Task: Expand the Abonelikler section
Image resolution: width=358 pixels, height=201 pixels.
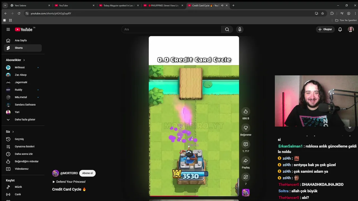Action: coord(15,60)
